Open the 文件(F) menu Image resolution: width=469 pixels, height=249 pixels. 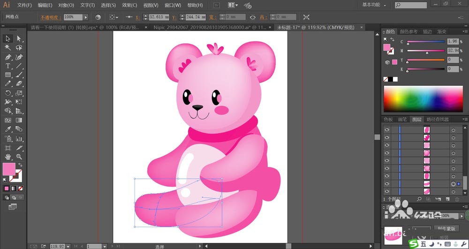click(x=24, y=5)
